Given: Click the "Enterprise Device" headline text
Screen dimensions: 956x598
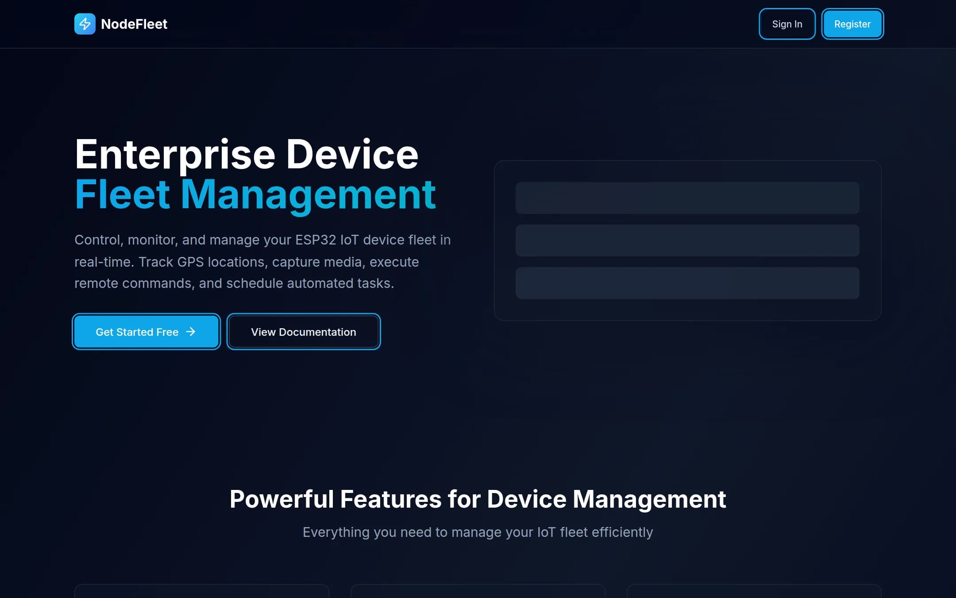Looking at the screenshot, I should click(247, 154).
